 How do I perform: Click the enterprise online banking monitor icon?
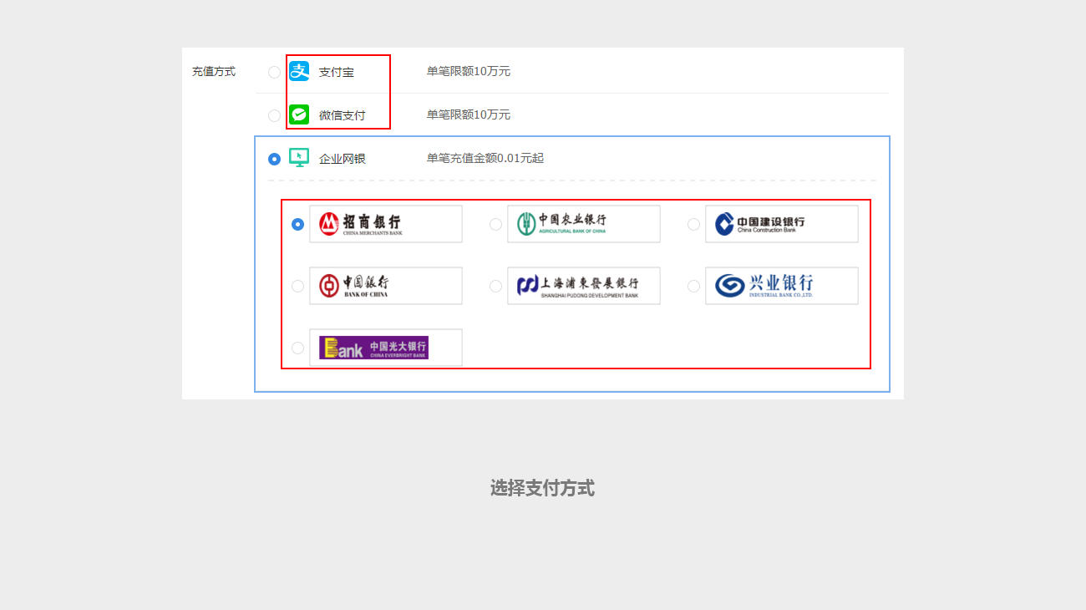coord(299,158)
